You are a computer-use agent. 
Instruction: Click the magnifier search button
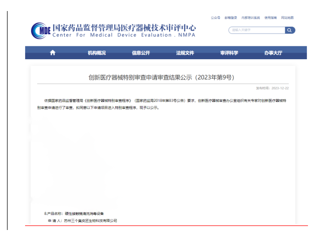coord(290,30)
